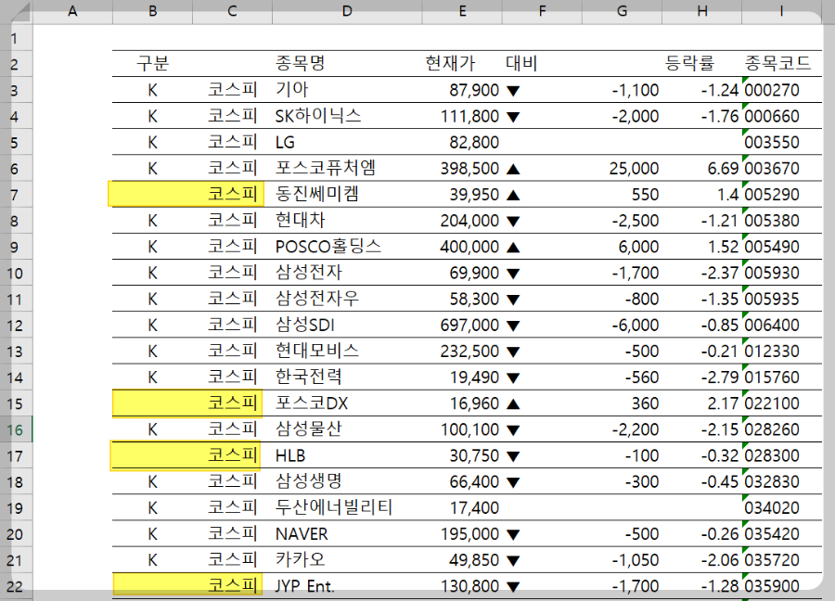Click the 구분 header cell
The image size is (835, 601).
pyautogui.click(x=152, y=64)
